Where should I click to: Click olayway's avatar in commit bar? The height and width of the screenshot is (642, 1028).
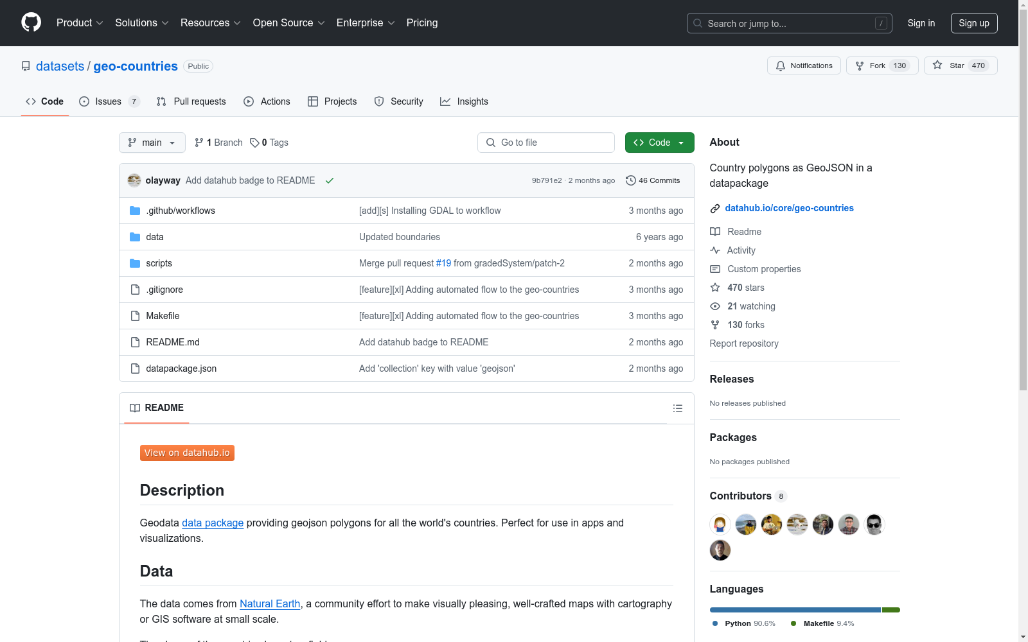[x=134, y=180]
